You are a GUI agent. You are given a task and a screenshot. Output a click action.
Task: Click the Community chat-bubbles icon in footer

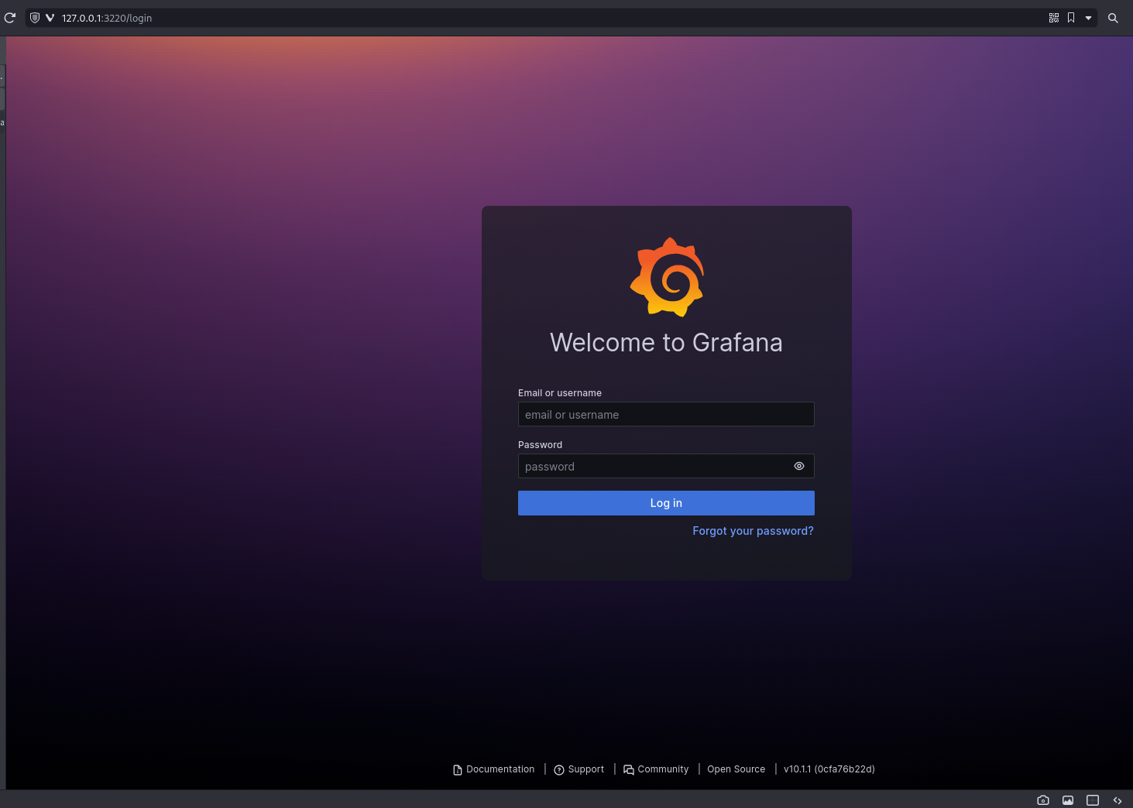[629, 770]
